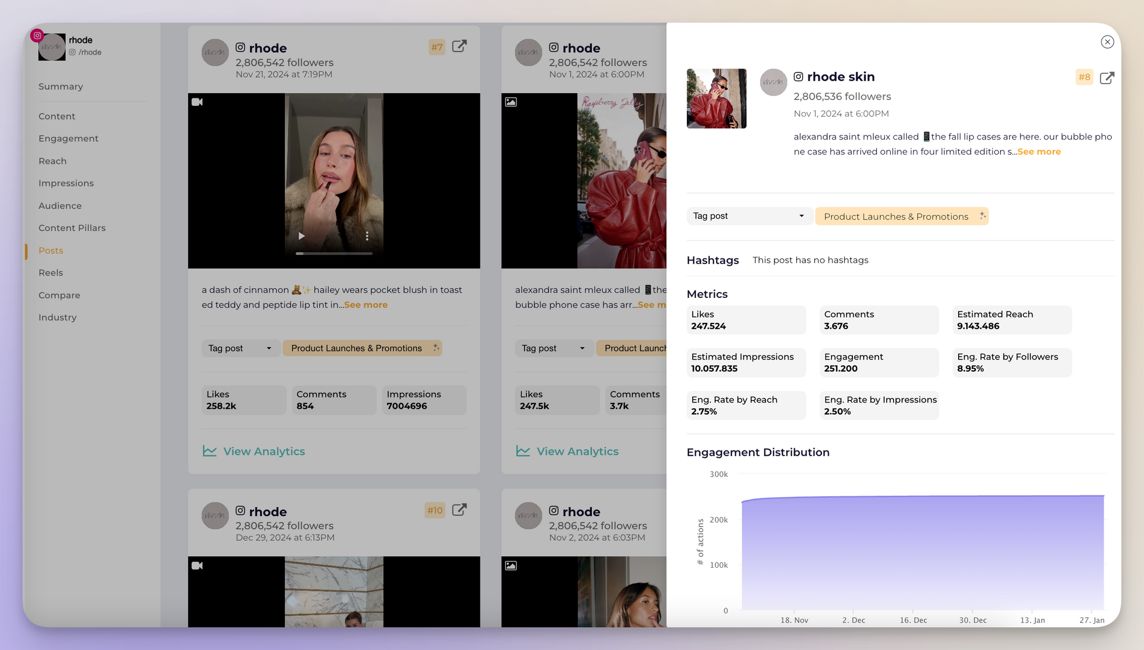Play the video in the Nov 21 post

(301, 236)
